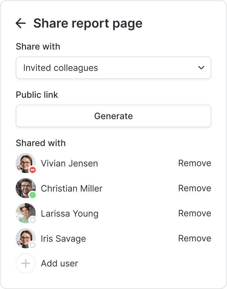Expand Share with dropdown chevron
227x289 pixels.
(x=201, y=68)
